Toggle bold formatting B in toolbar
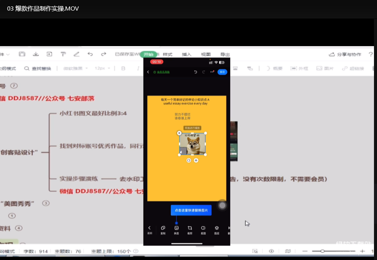This screenshot has height=260, width=377. pyautogui.click(x=123, y=68)
